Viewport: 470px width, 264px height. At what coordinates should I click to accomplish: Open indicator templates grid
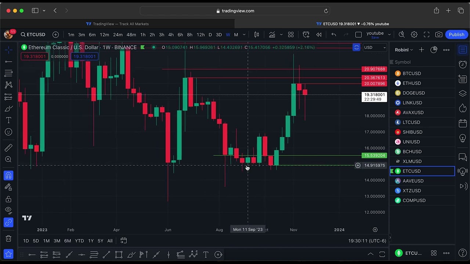(x=291, y=34)
